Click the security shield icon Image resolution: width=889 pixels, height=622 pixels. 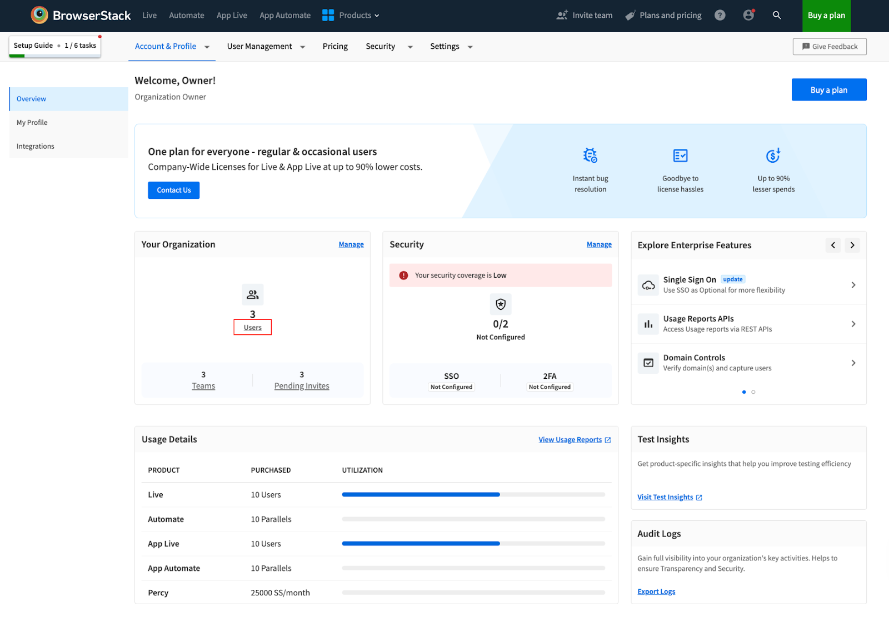(501, 304)
